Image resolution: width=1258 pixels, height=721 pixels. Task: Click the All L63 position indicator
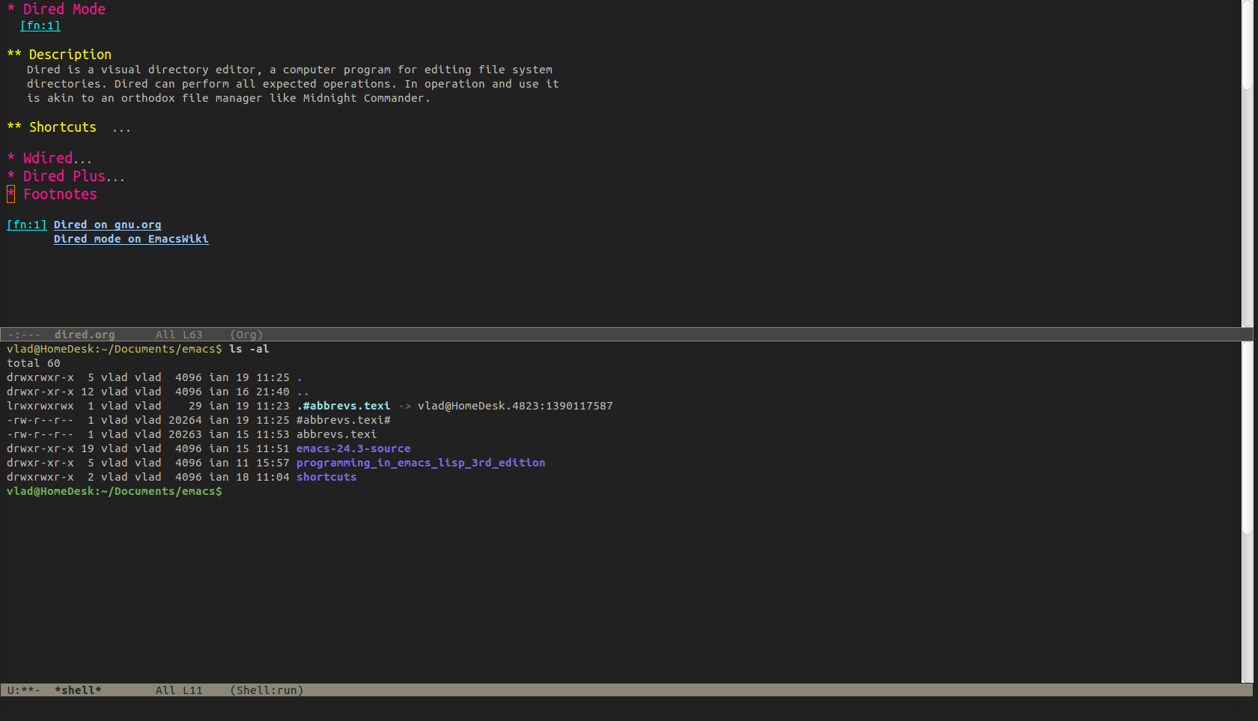tap(179, 335)
